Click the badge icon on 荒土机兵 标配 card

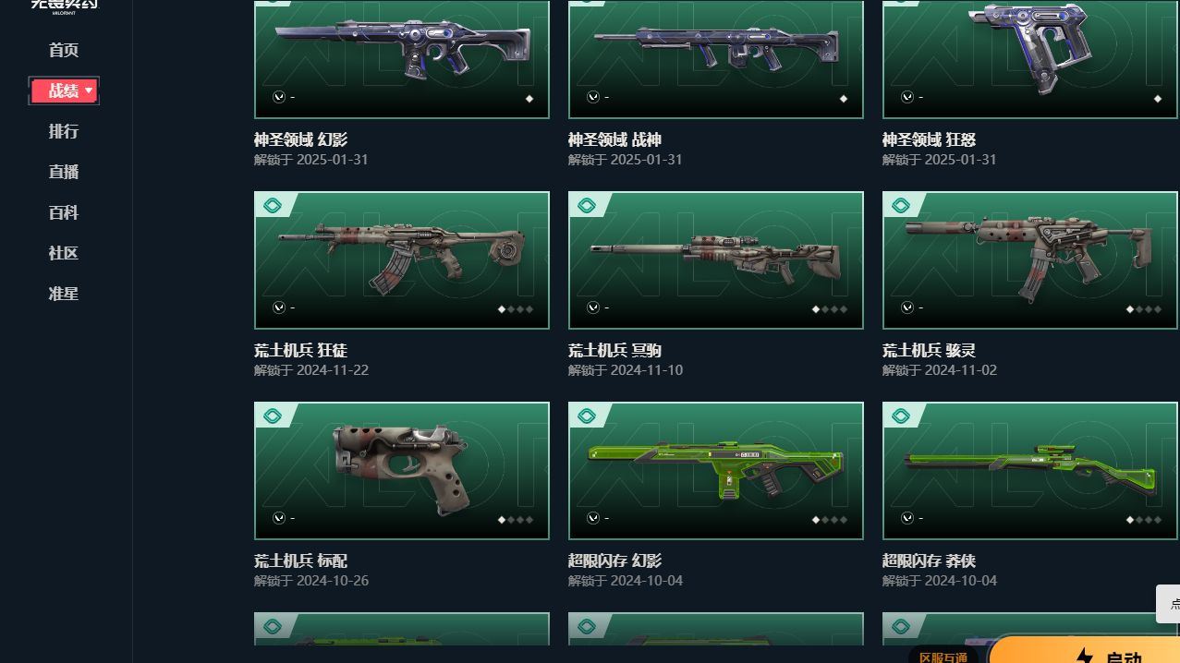[273, 416]
